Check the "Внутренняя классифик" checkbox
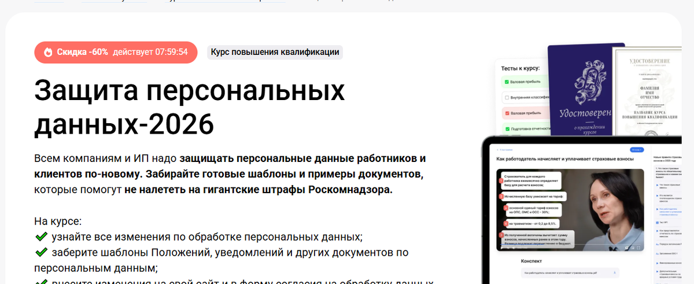Image resolution: width=694 pixels, height=284 pixels. click(507, 98)
